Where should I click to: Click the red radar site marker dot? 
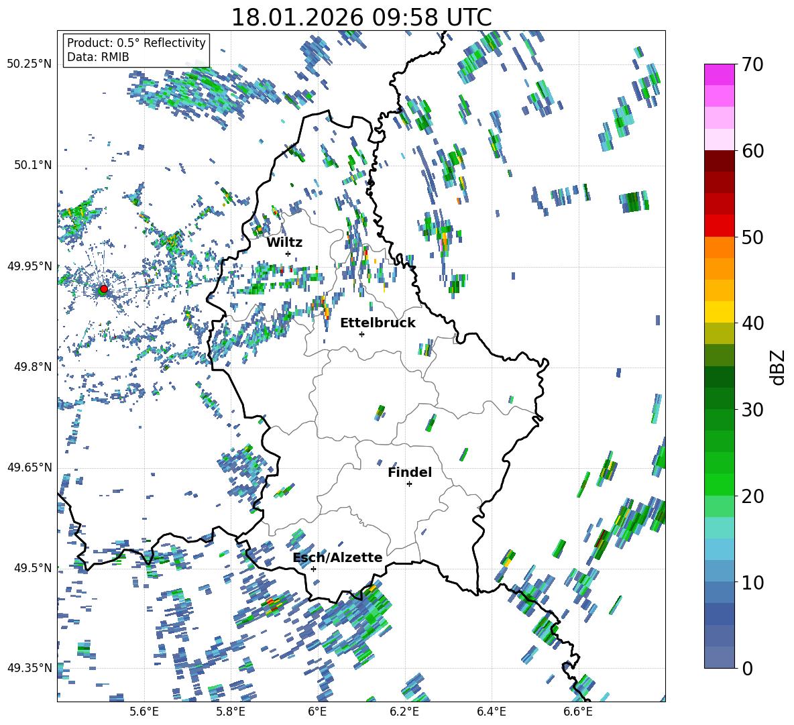(x=104, y=289)
